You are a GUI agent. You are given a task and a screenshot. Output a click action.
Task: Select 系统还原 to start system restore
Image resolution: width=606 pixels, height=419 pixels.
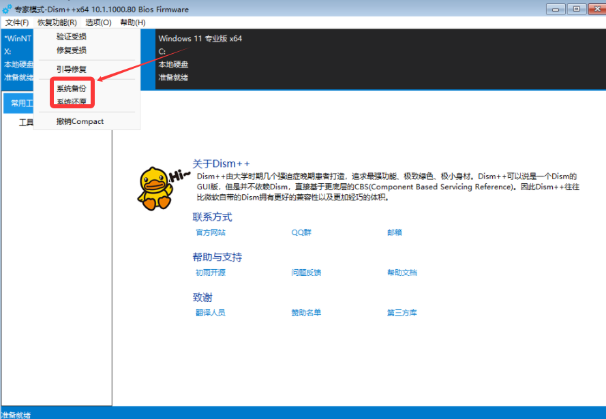71,102
